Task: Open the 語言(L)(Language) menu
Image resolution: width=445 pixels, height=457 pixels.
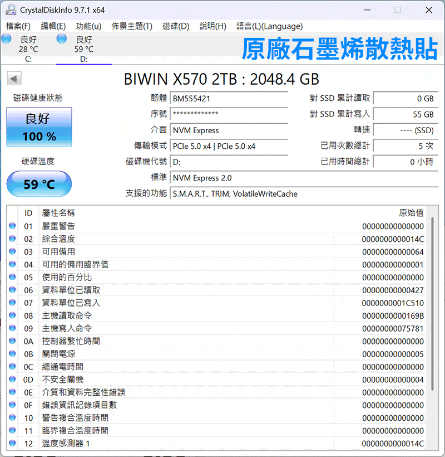Action: tap(270, 26)
